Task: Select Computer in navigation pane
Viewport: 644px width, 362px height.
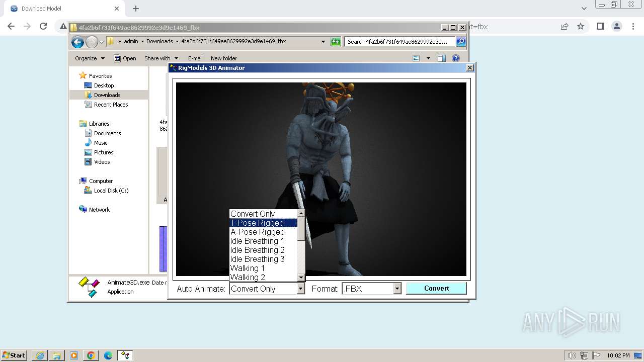Action: [101, 181]
